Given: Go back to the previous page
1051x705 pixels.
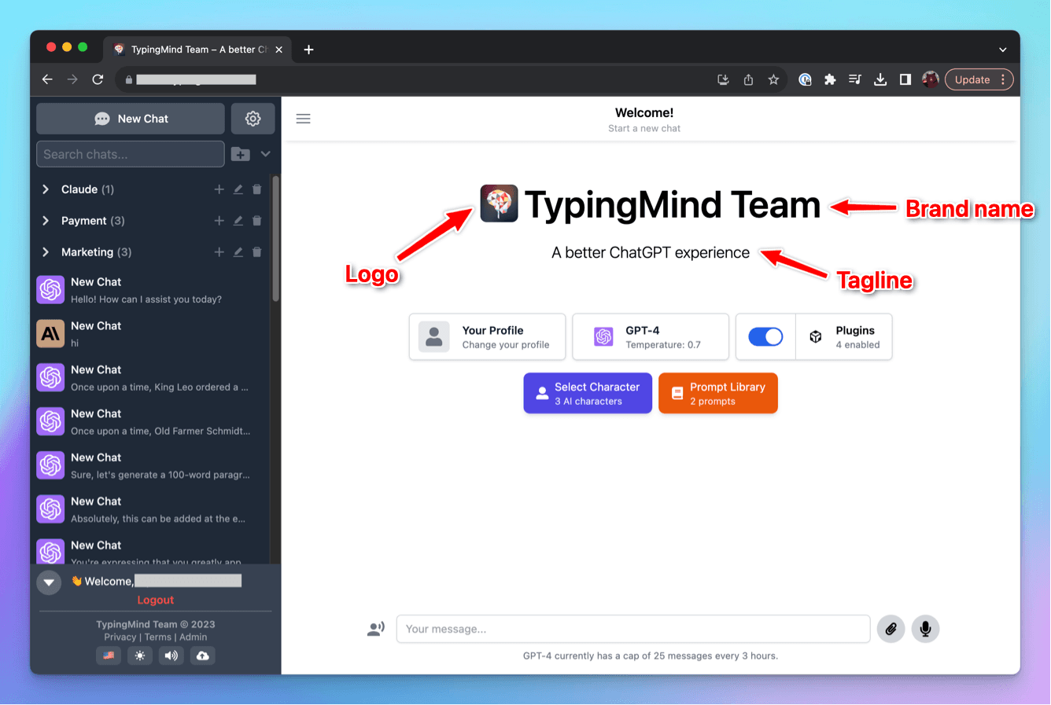Looking at the screenshot, I should 47,79.
